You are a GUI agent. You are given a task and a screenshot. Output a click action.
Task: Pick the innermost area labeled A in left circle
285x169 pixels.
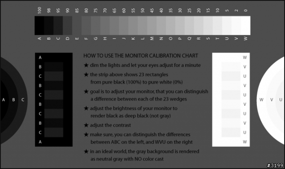tap(4, 100)
